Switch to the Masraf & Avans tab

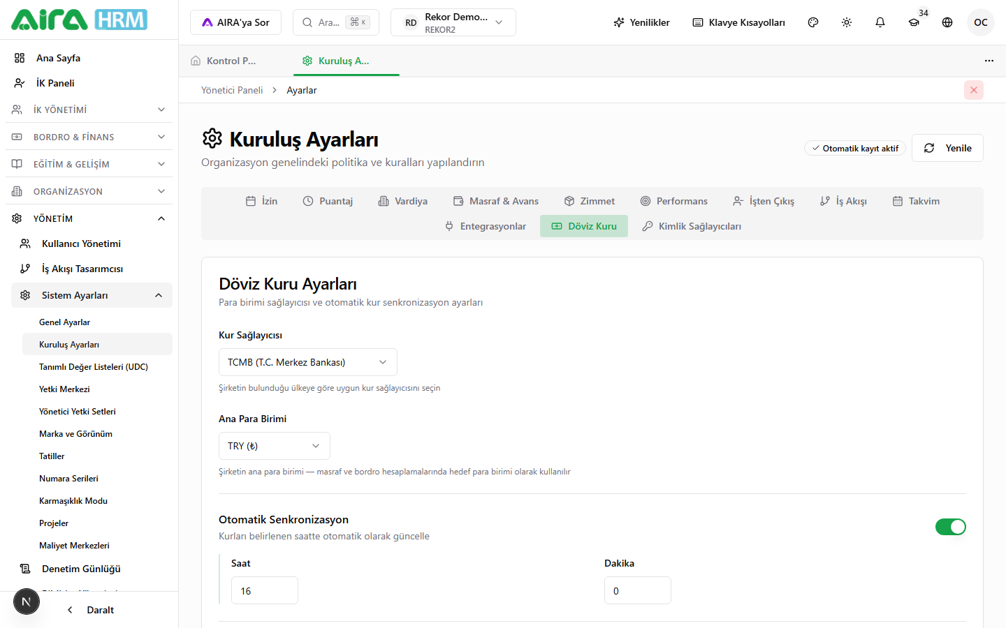[496, 201]
